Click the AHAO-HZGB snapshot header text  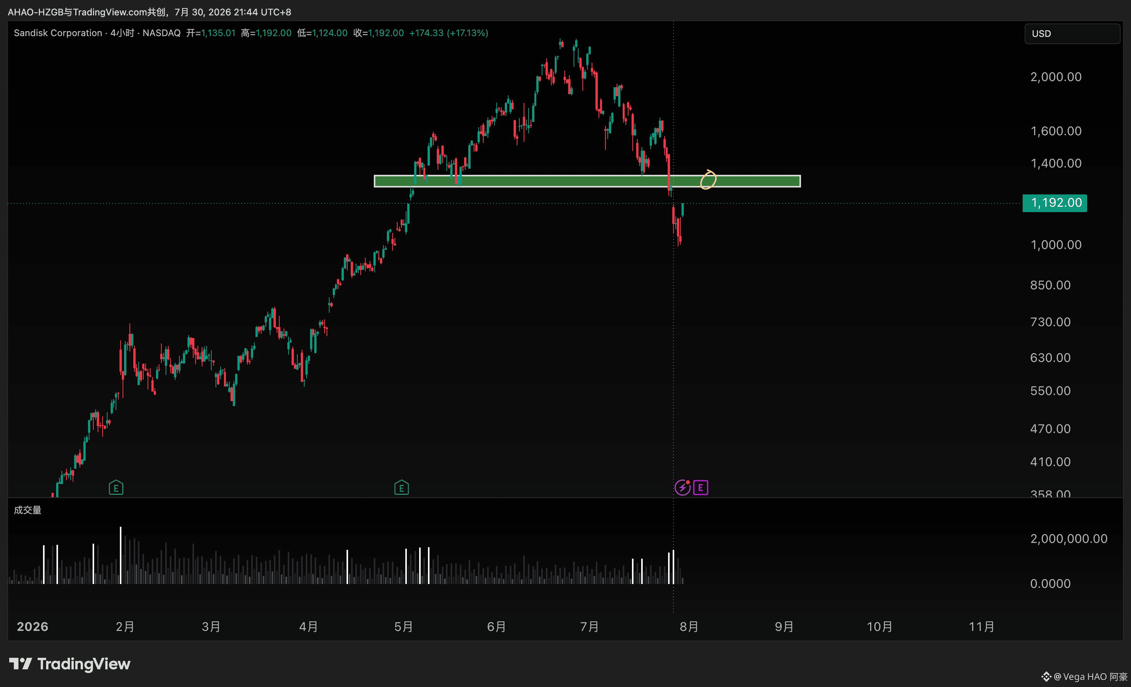149,12
